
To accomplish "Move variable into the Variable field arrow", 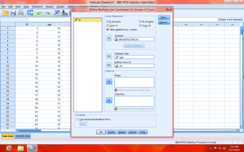I will pos(109,38).
